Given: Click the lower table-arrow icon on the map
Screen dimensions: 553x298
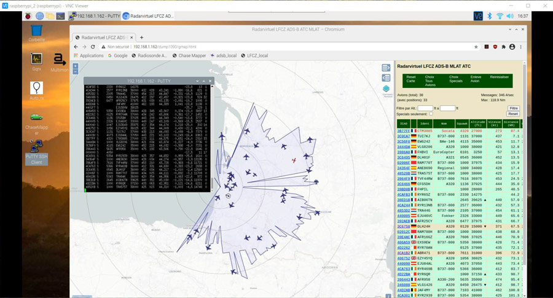Looking at the screenshot, I should tap(386, 77).
